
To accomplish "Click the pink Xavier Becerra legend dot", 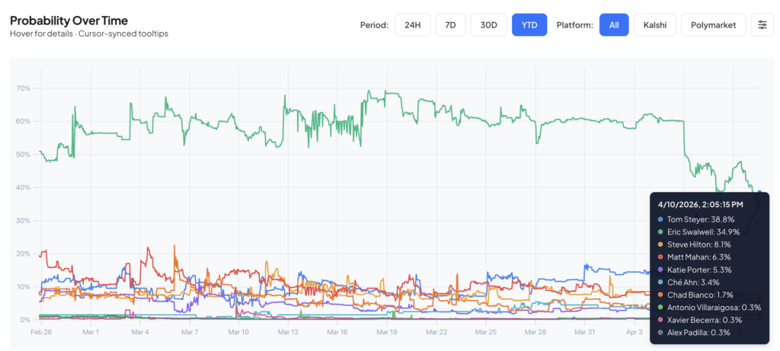I will 660,320.
